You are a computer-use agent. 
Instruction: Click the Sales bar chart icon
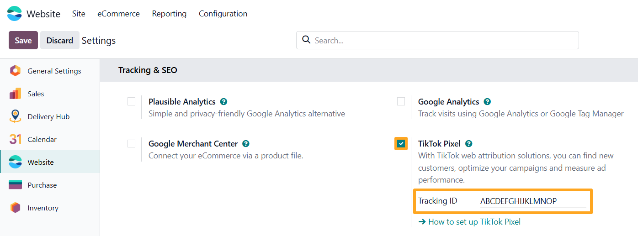coord(15,94)
